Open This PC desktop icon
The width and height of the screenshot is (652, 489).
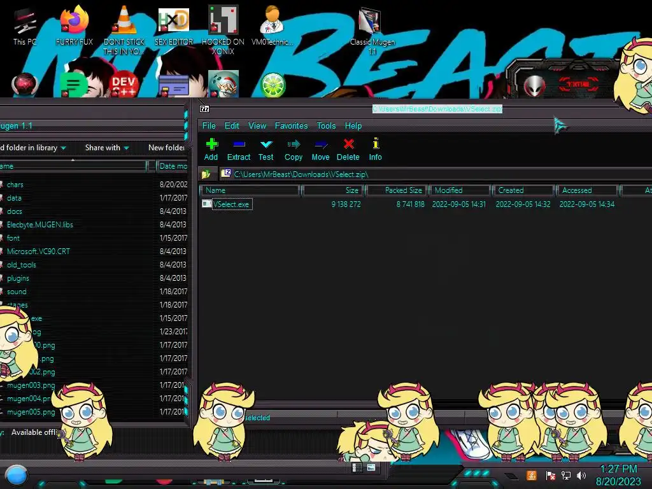25,27
